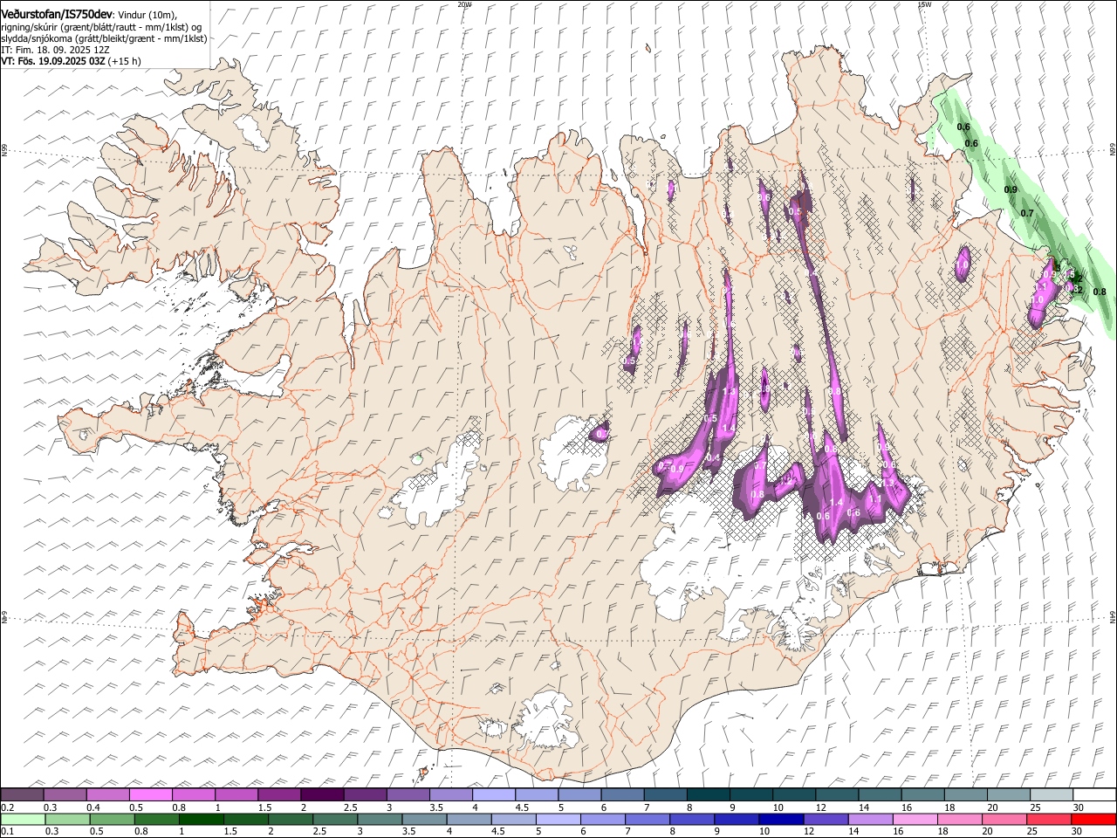This screenshot has width=1117, height=838.
Task: Pick the deep navy 10 swatch in rain scale
Action: tap(782, 820)
